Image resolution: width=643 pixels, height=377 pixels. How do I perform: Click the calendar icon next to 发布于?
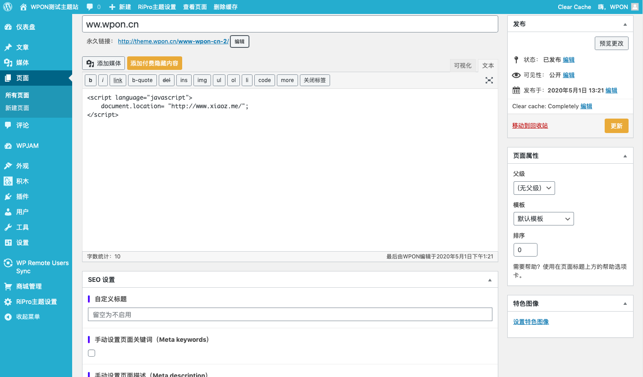coord(516,90)
